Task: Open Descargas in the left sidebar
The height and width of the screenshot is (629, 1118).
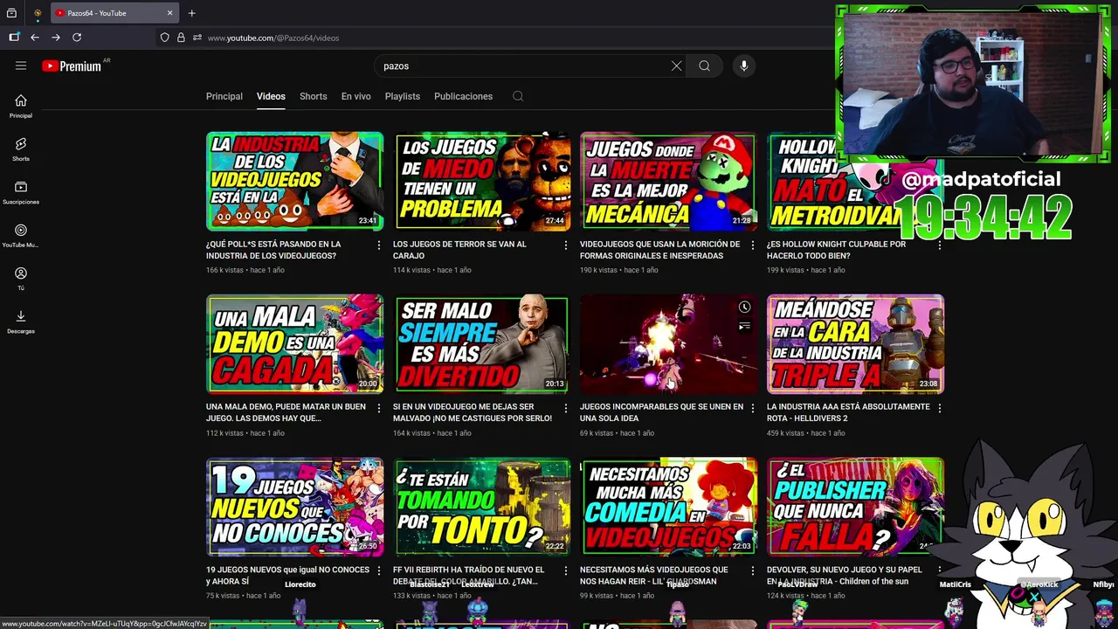Action: point(21,322)
